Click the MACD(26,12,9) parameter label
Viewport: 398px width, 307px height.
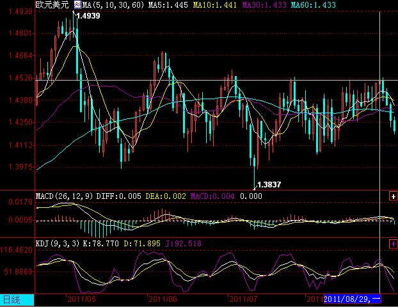[x=64, y=196]
